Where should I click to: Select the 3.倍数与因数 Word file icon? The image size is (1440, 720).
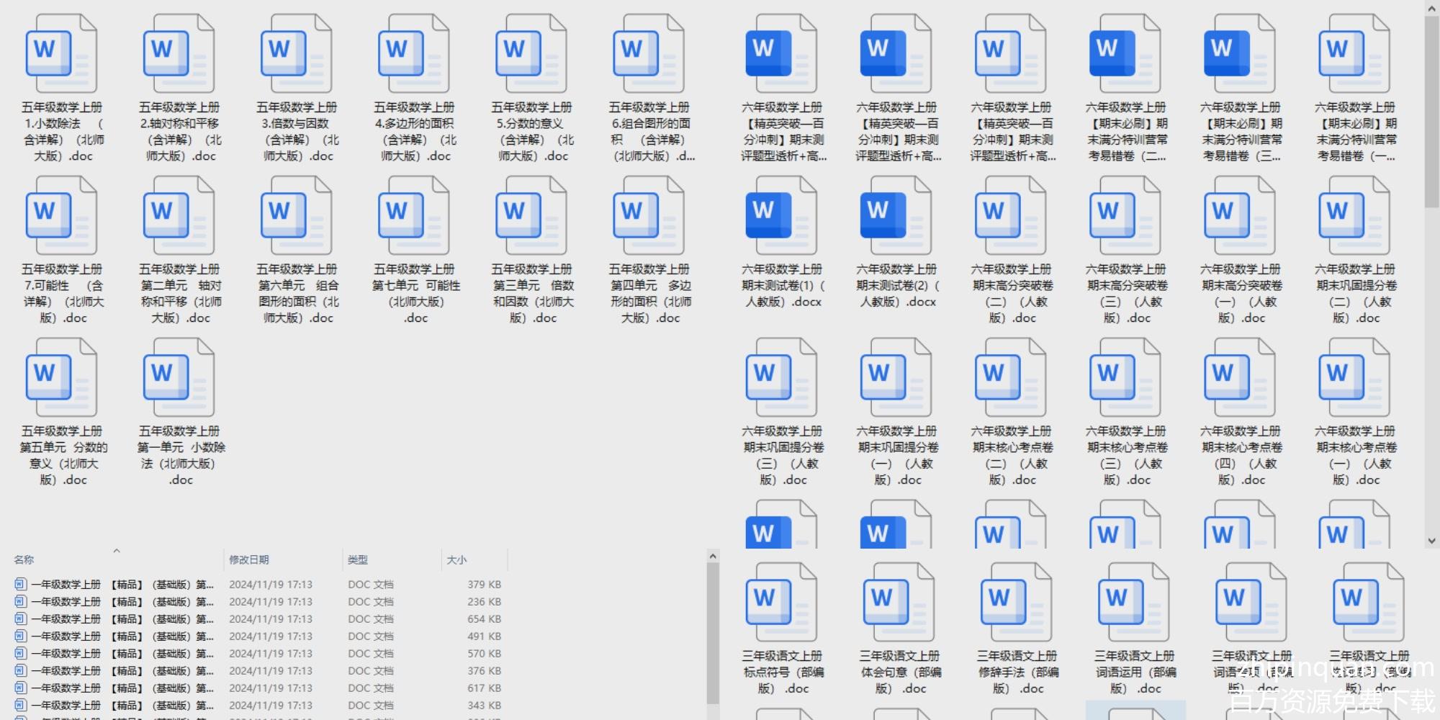296,54
